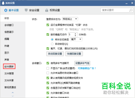Click 设置多彩气泡 button
The image size is (135, 98).
[82, 63]
